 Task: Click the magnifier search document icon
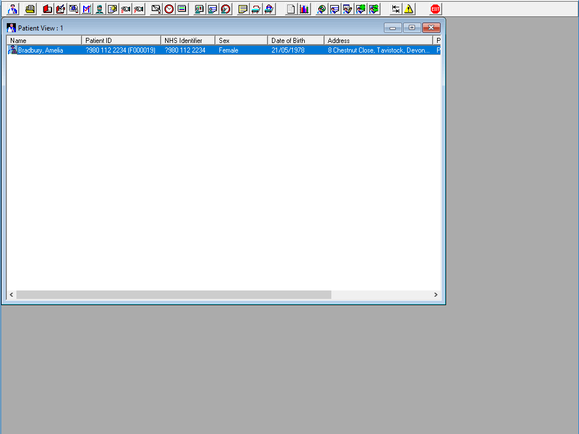pos(74,9)
